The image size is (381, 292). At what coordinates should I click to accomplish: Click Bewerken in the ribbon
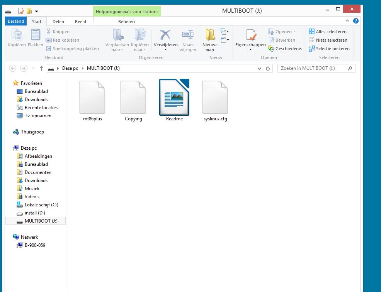point(282,40)
